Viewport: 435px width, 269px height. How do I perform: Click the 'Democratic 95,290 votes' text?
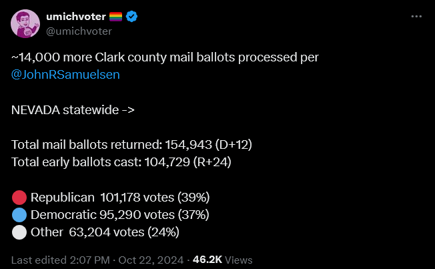click(x=120, y=215)
